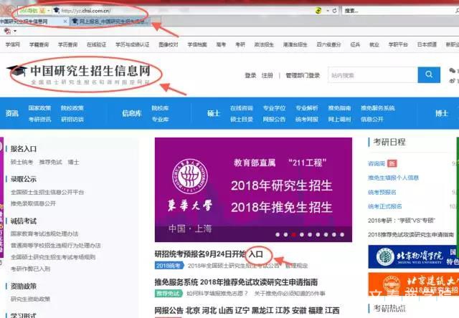Click 统考预报名 in 考研日程
The width and height of the screenshot is (459, 318).
[x=382, y=192]
